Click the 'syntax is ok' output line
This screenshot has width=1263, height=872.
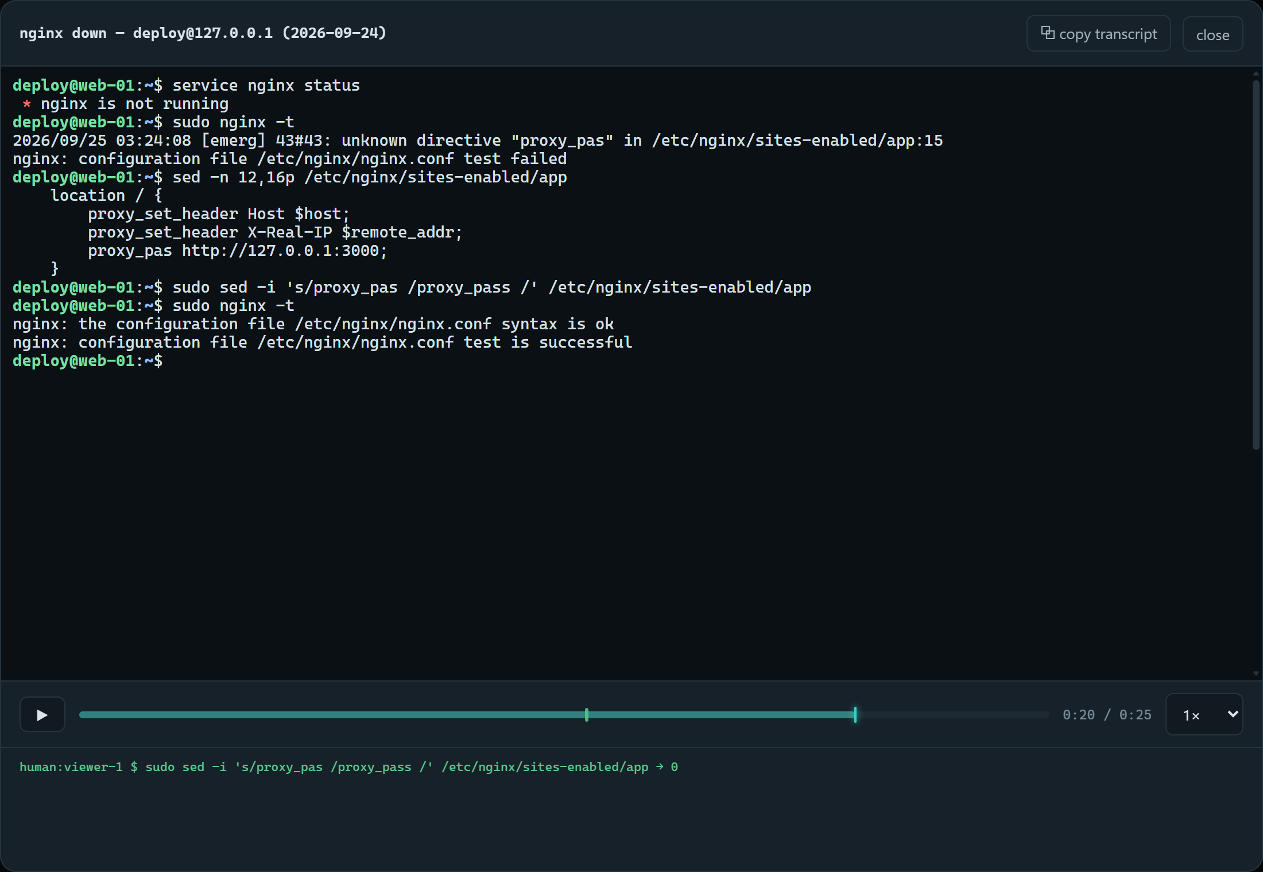[x=313, y=324]
